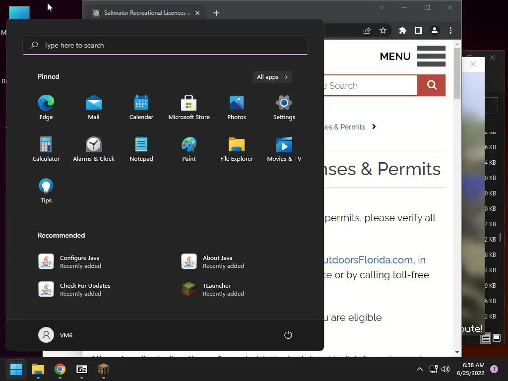
Task: Open Chrome three-dot menu
Action: pyautogui.click(x=450, y=30)
